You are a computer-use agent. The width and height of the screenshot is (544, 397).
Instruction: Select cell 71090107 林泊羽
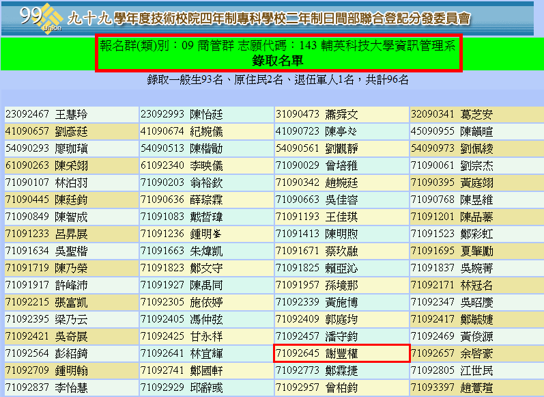[72, 182]
